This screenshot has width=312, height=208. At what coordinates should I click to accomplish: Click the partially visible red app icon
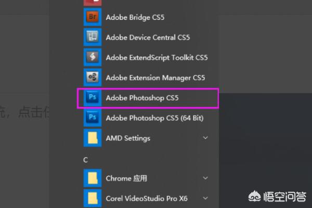[93, 3]
